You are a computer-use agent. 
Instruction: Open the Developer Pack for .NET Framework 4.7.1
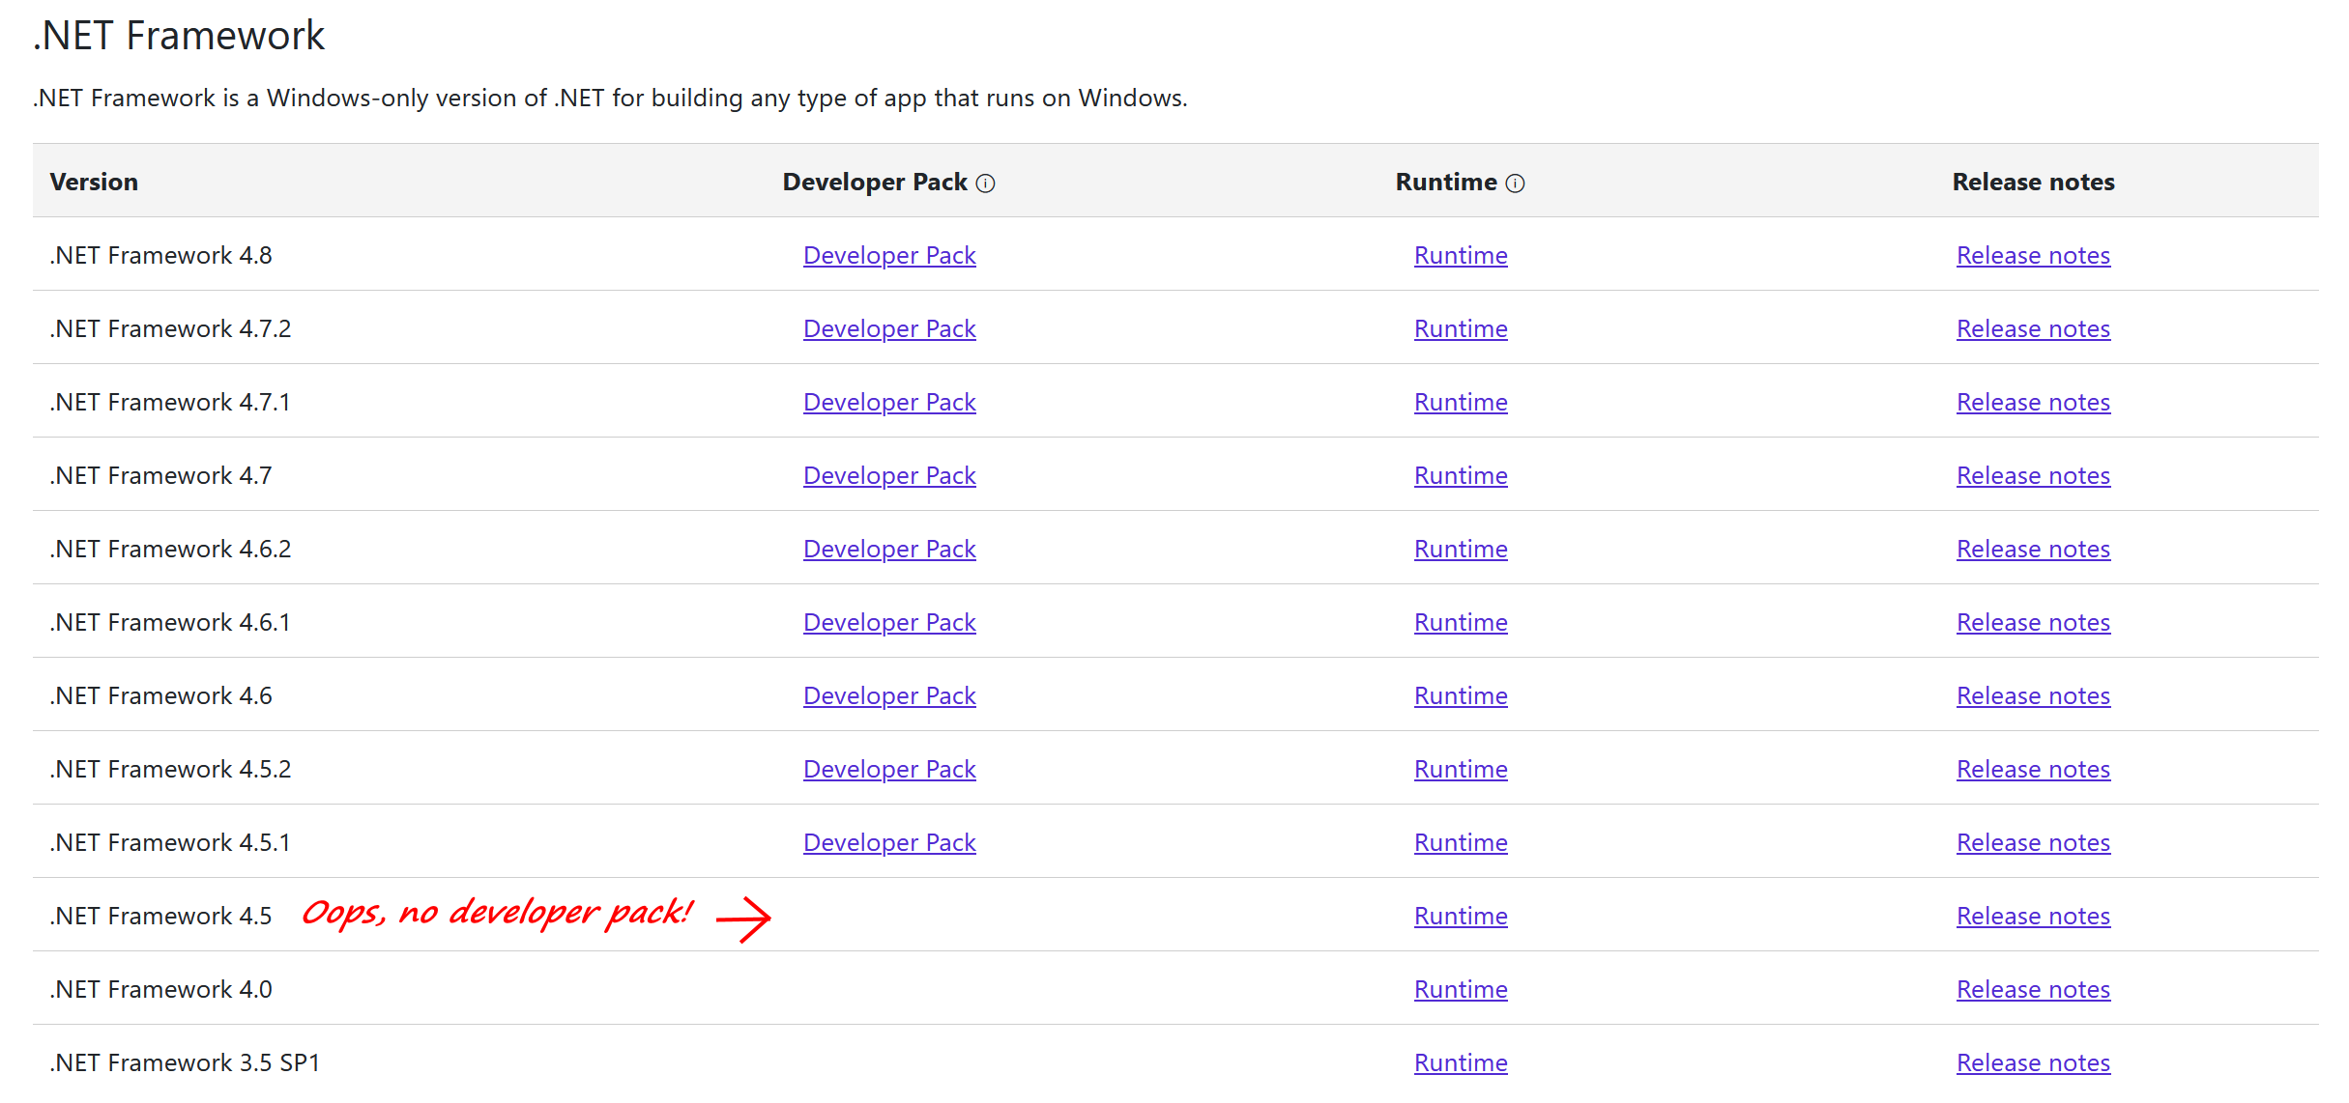[x=888, y=402]
